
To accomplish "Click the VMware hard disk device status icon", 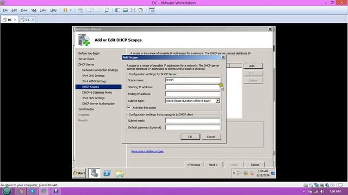I will [x=306, y=185].
